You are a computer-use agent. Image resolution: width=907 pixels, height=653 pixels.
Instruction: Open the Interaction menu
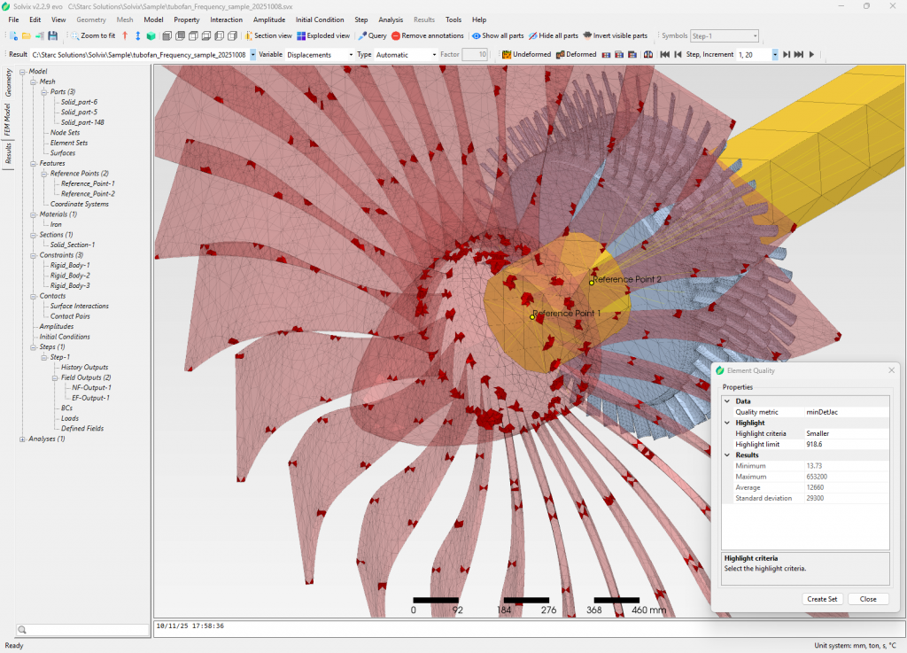pyautogui.click(x=226, y=19)
